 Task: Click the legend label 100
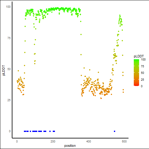pyautogui.click(x=143, y=60)
